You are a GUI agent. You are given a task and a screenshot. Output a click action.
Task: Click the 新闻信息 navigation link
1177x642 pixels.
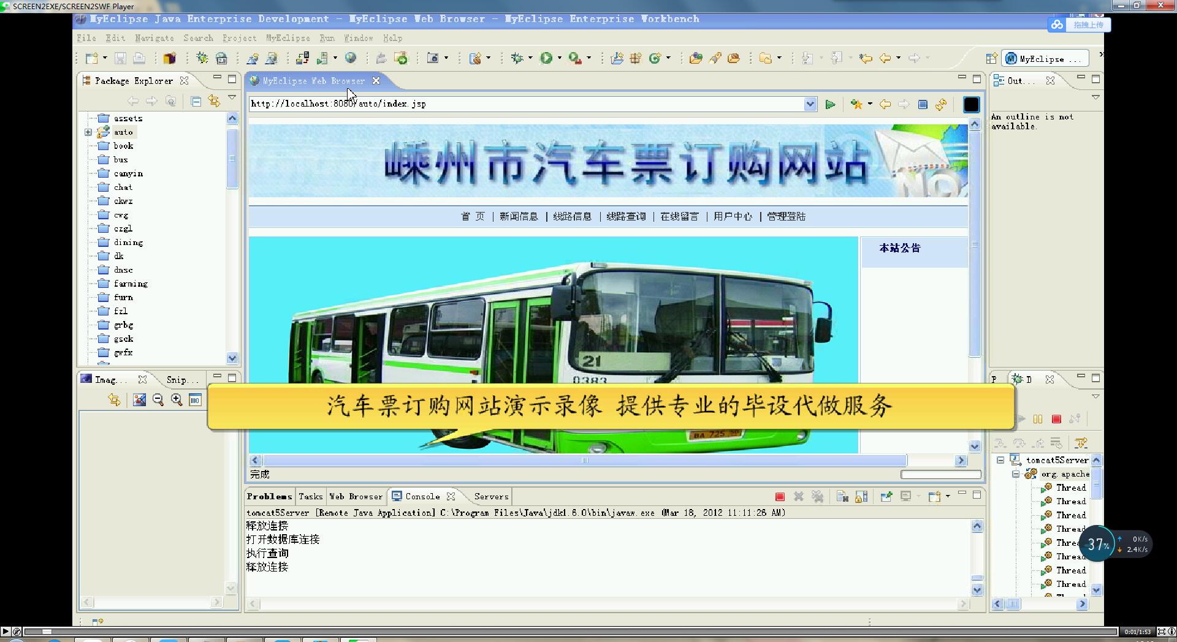click(519, 216)
